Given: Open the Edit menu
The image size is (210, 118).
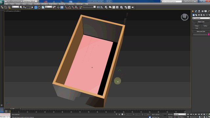Looking at the screenshot, I should click(x=7, y=4).
